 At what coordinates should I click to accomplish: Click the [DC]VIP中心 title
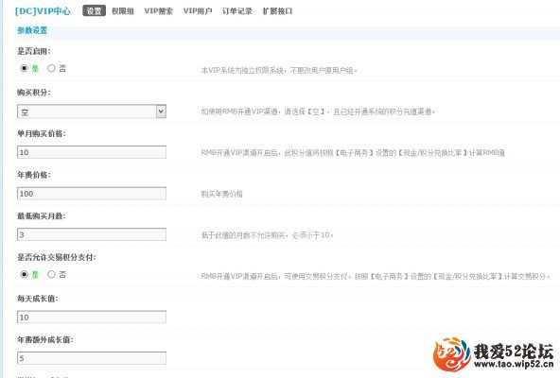(43, 11)
